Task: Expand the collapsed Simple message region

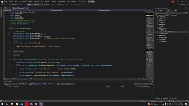Action: point(10,52)
